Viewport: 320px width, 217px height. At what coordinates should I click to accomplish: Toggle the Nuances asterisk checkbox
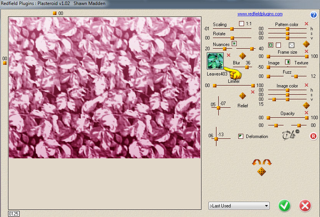[234, 44]
